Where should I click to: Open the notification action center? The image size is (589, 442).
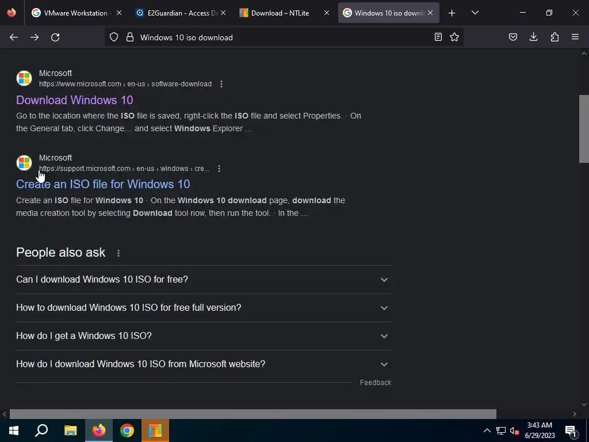tap(571, 430)
